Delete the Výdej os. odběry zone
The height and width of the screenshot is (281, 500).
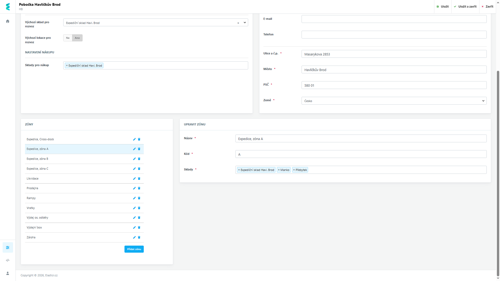[x=139, y=218]
